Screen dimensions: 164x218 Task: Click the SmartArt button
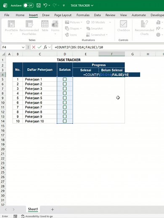pos(95,29)
